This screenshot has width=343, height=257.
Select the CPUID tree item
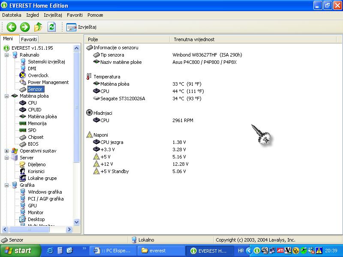pos(34,110)
